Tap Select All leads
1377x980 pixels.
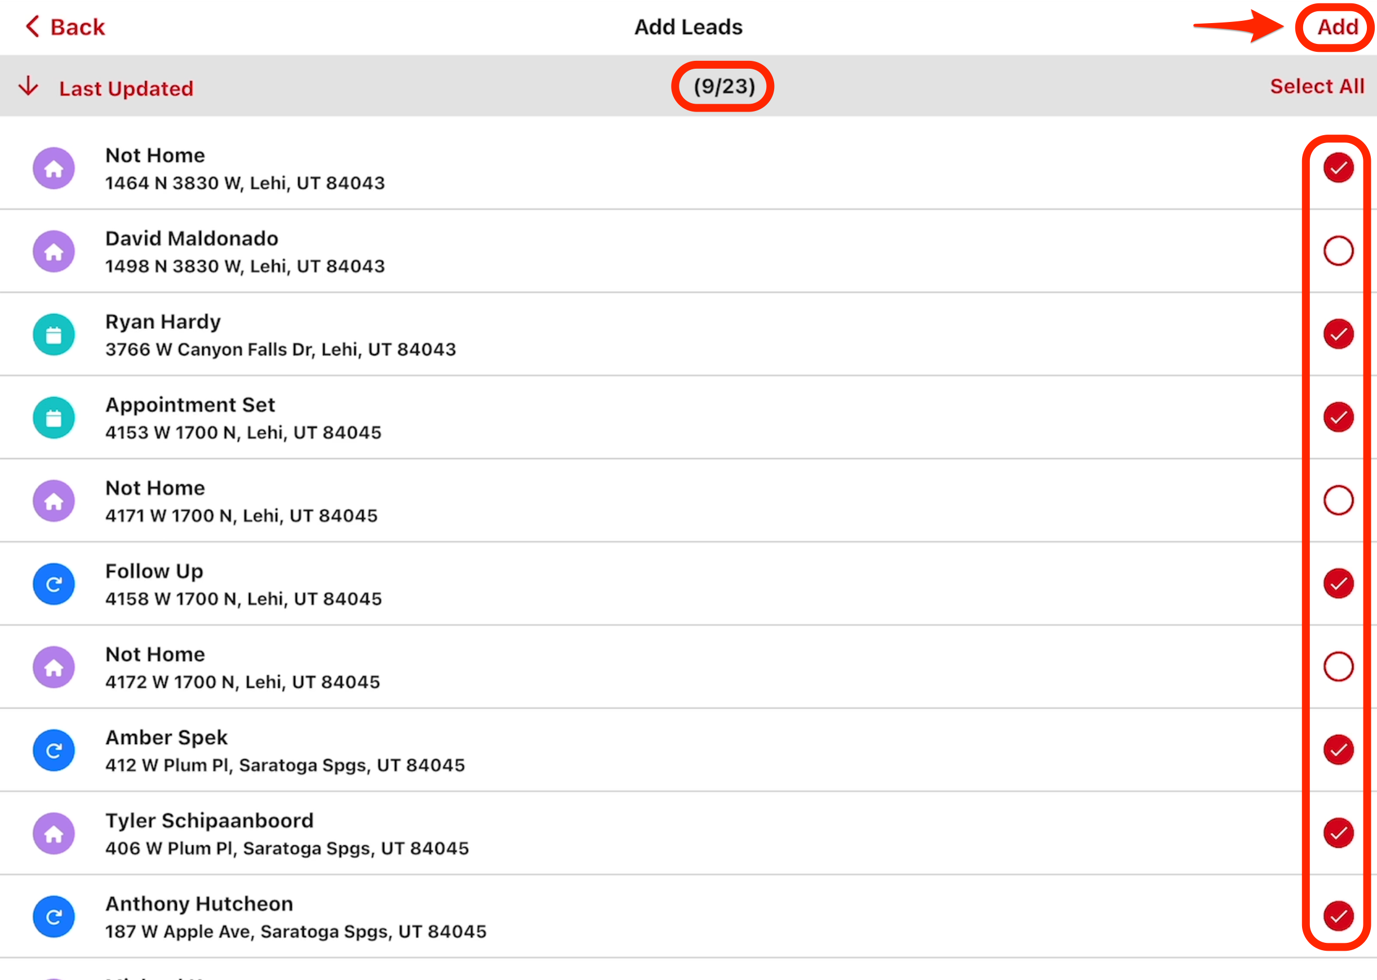[1316, 86]
